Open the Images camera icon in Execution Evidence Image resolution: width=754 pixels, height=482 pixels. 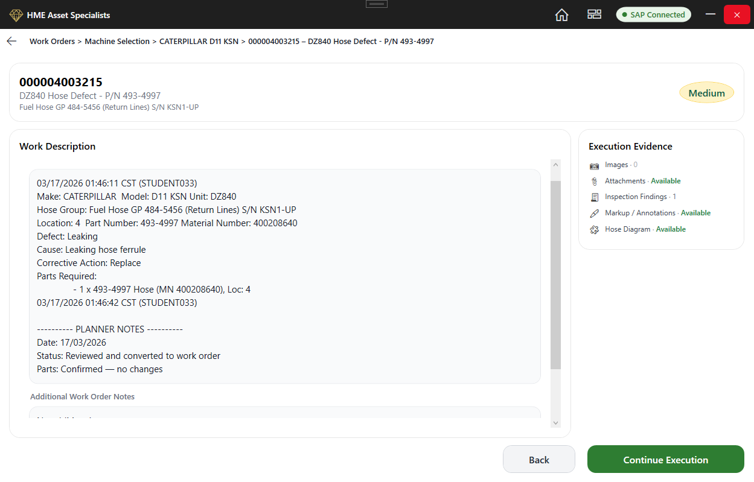[x=595, y=164]
